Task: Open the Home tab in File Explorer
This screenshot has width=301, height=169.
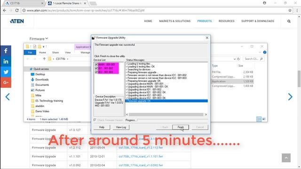Action: click(42, 52)
